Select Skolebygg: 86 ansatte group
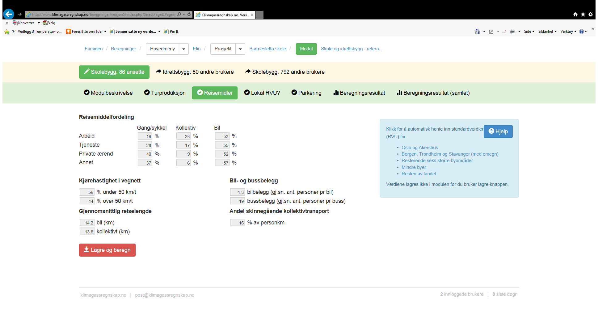This screenshot has width=598, height=326. 114,72
